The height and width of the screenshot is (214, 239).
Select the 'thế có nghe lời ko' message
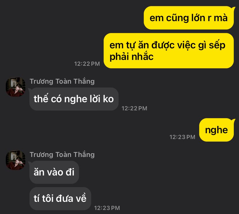point(74,99)
